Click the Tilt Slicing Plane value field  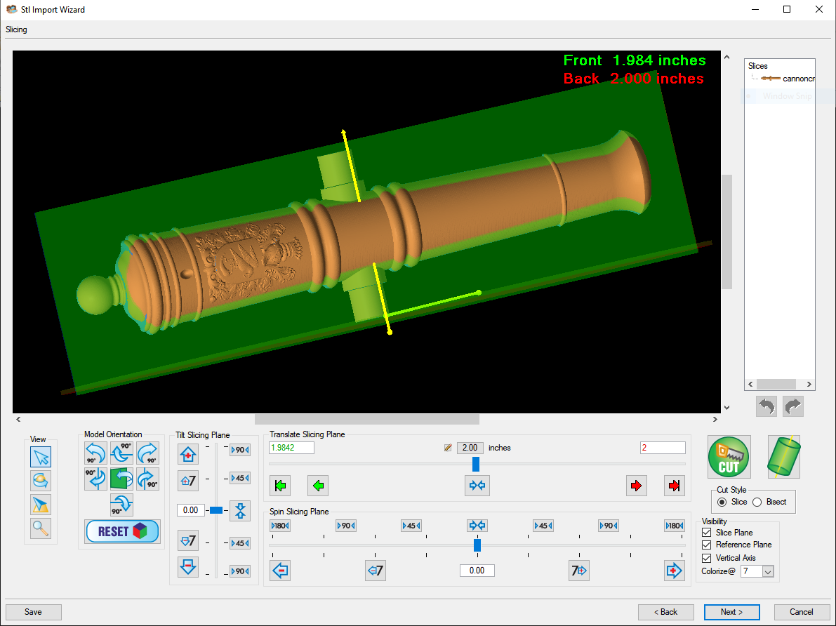coord(190,510)
